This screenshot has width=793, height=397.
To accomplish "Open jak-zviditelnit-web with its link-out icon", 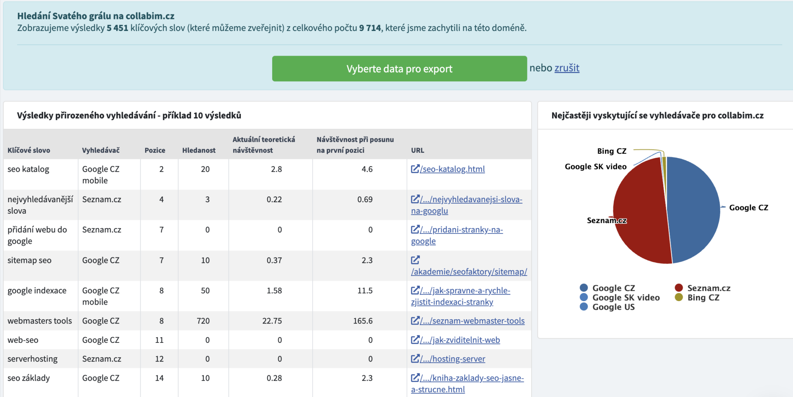I will pos(415,340).
